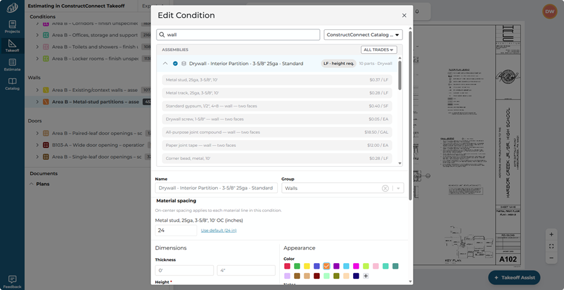
Task: Select the Standard gypsum 1/2" part row
Action: tap(277, 106)
